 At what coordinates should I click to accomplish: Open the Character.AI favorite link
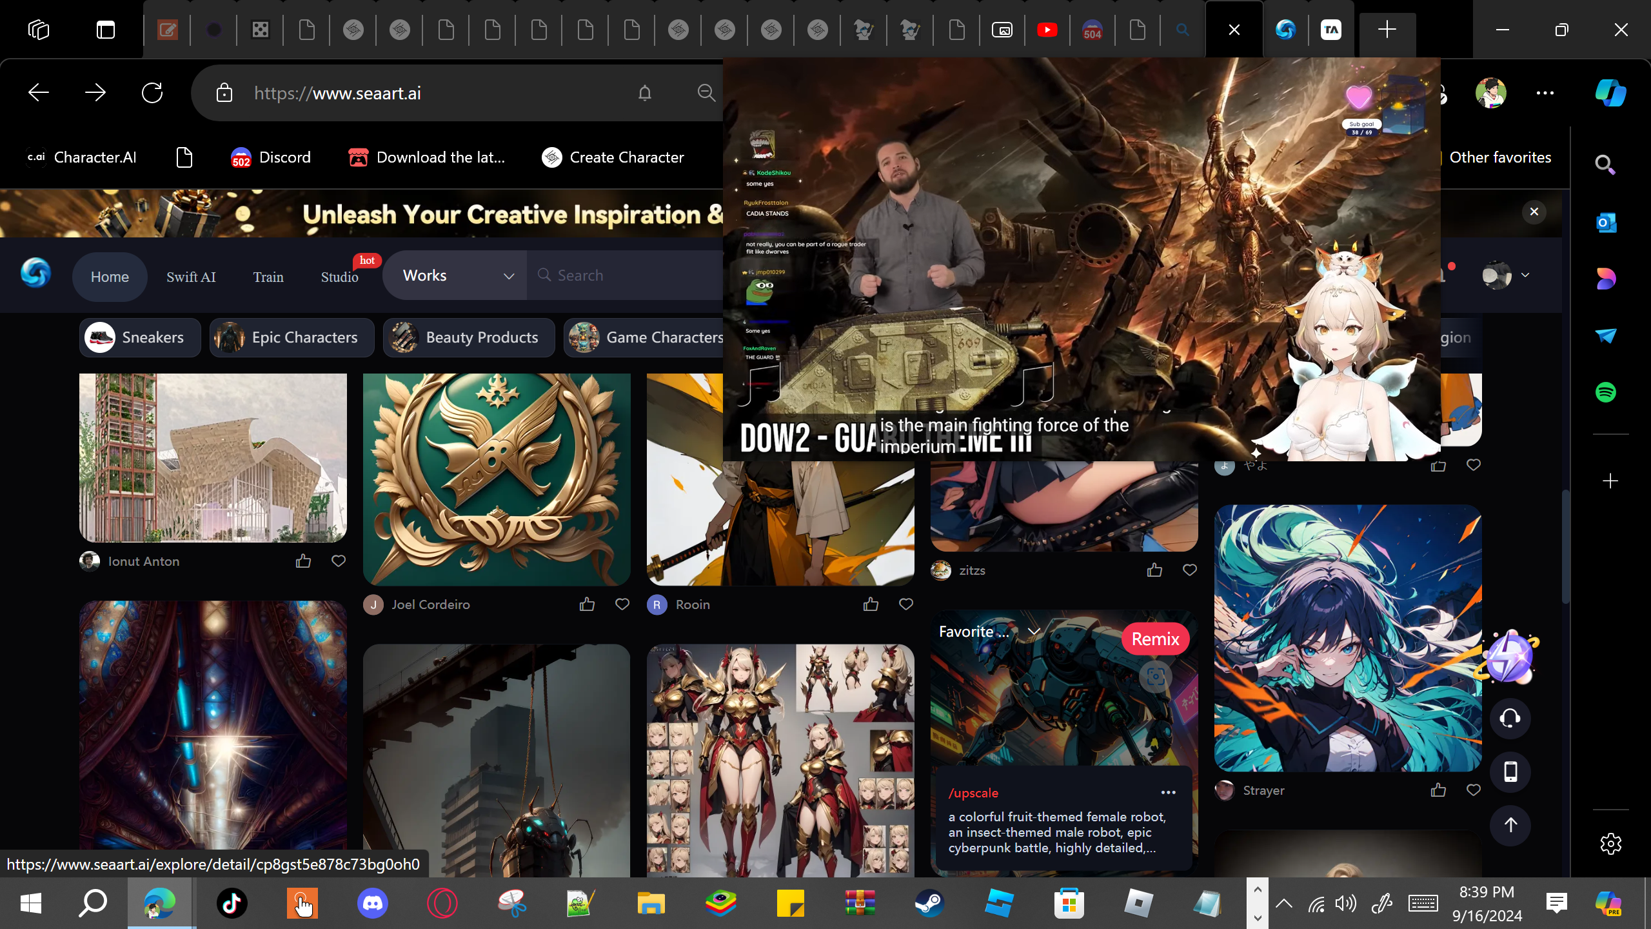81,157
